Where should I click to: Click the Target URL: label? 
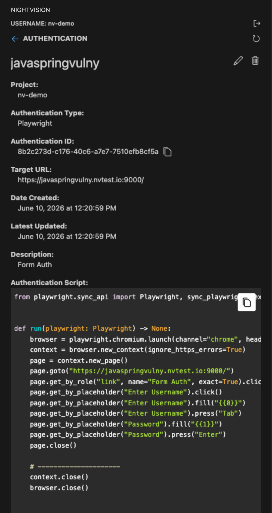coord(31,169)
